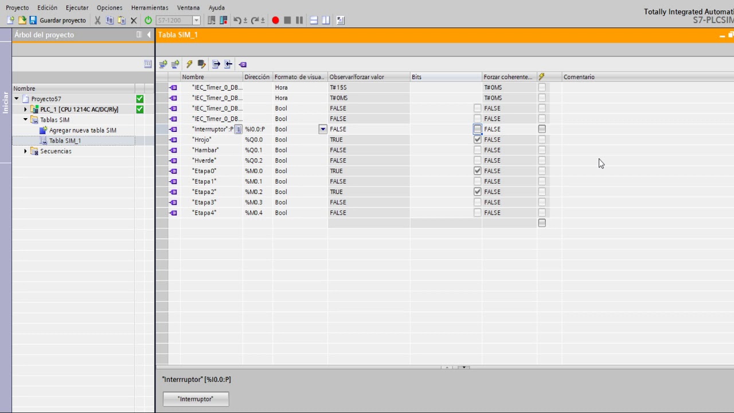Image resolution: width=734 pixels, height=413 pixels.
Task: Stop recording with the square stop button
Action: [287, 20]
